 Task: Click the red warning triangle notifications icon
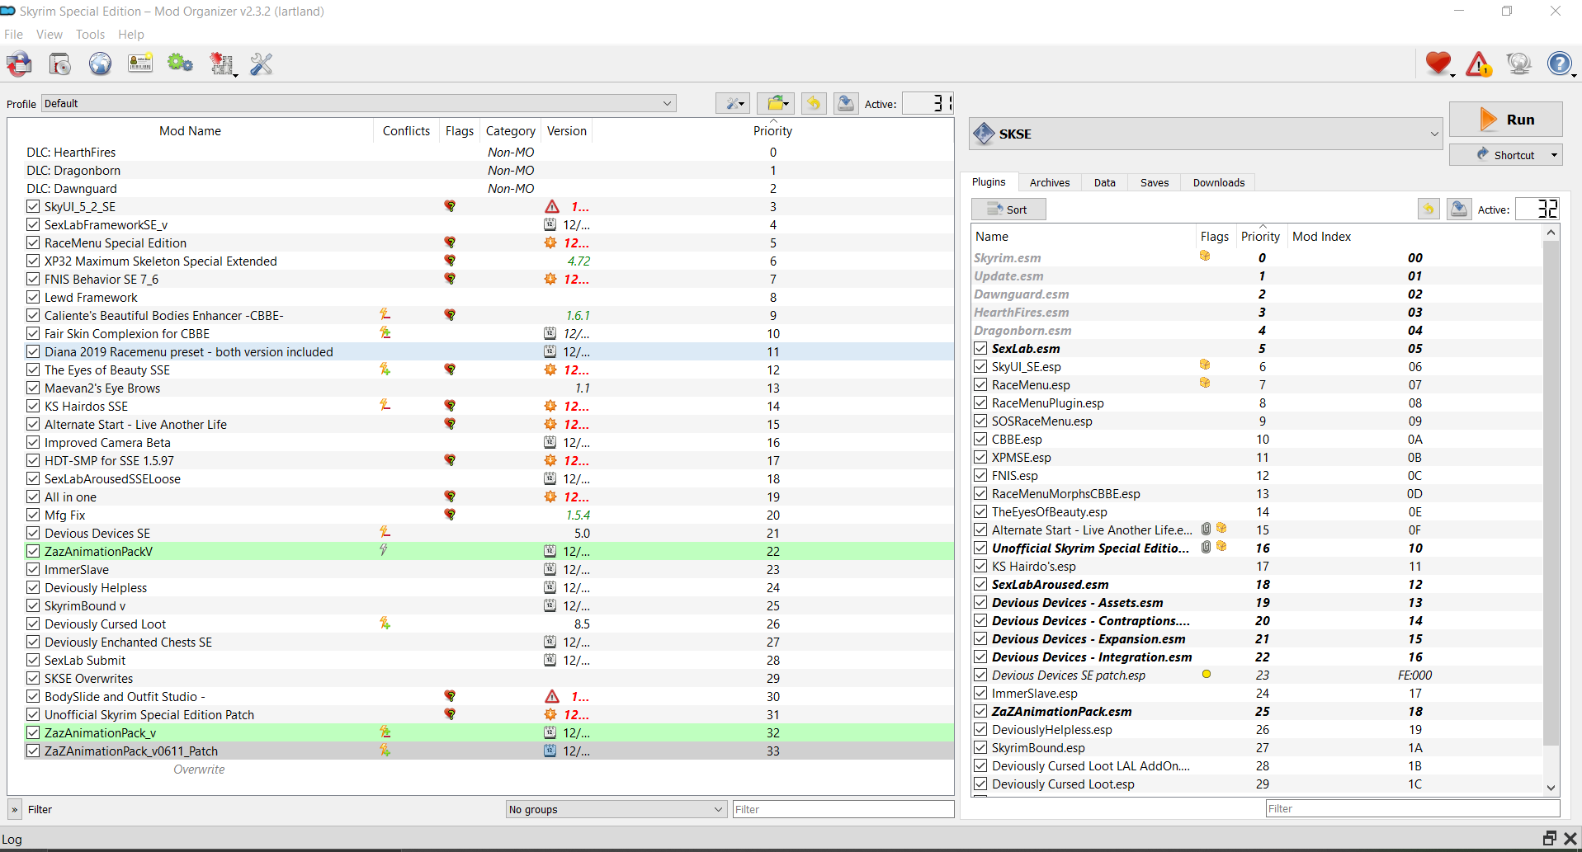point(1478,64)
